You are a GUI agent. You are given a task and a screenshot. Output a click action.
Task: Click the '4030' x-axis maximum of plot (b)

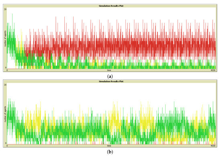[x=213, y=146]
